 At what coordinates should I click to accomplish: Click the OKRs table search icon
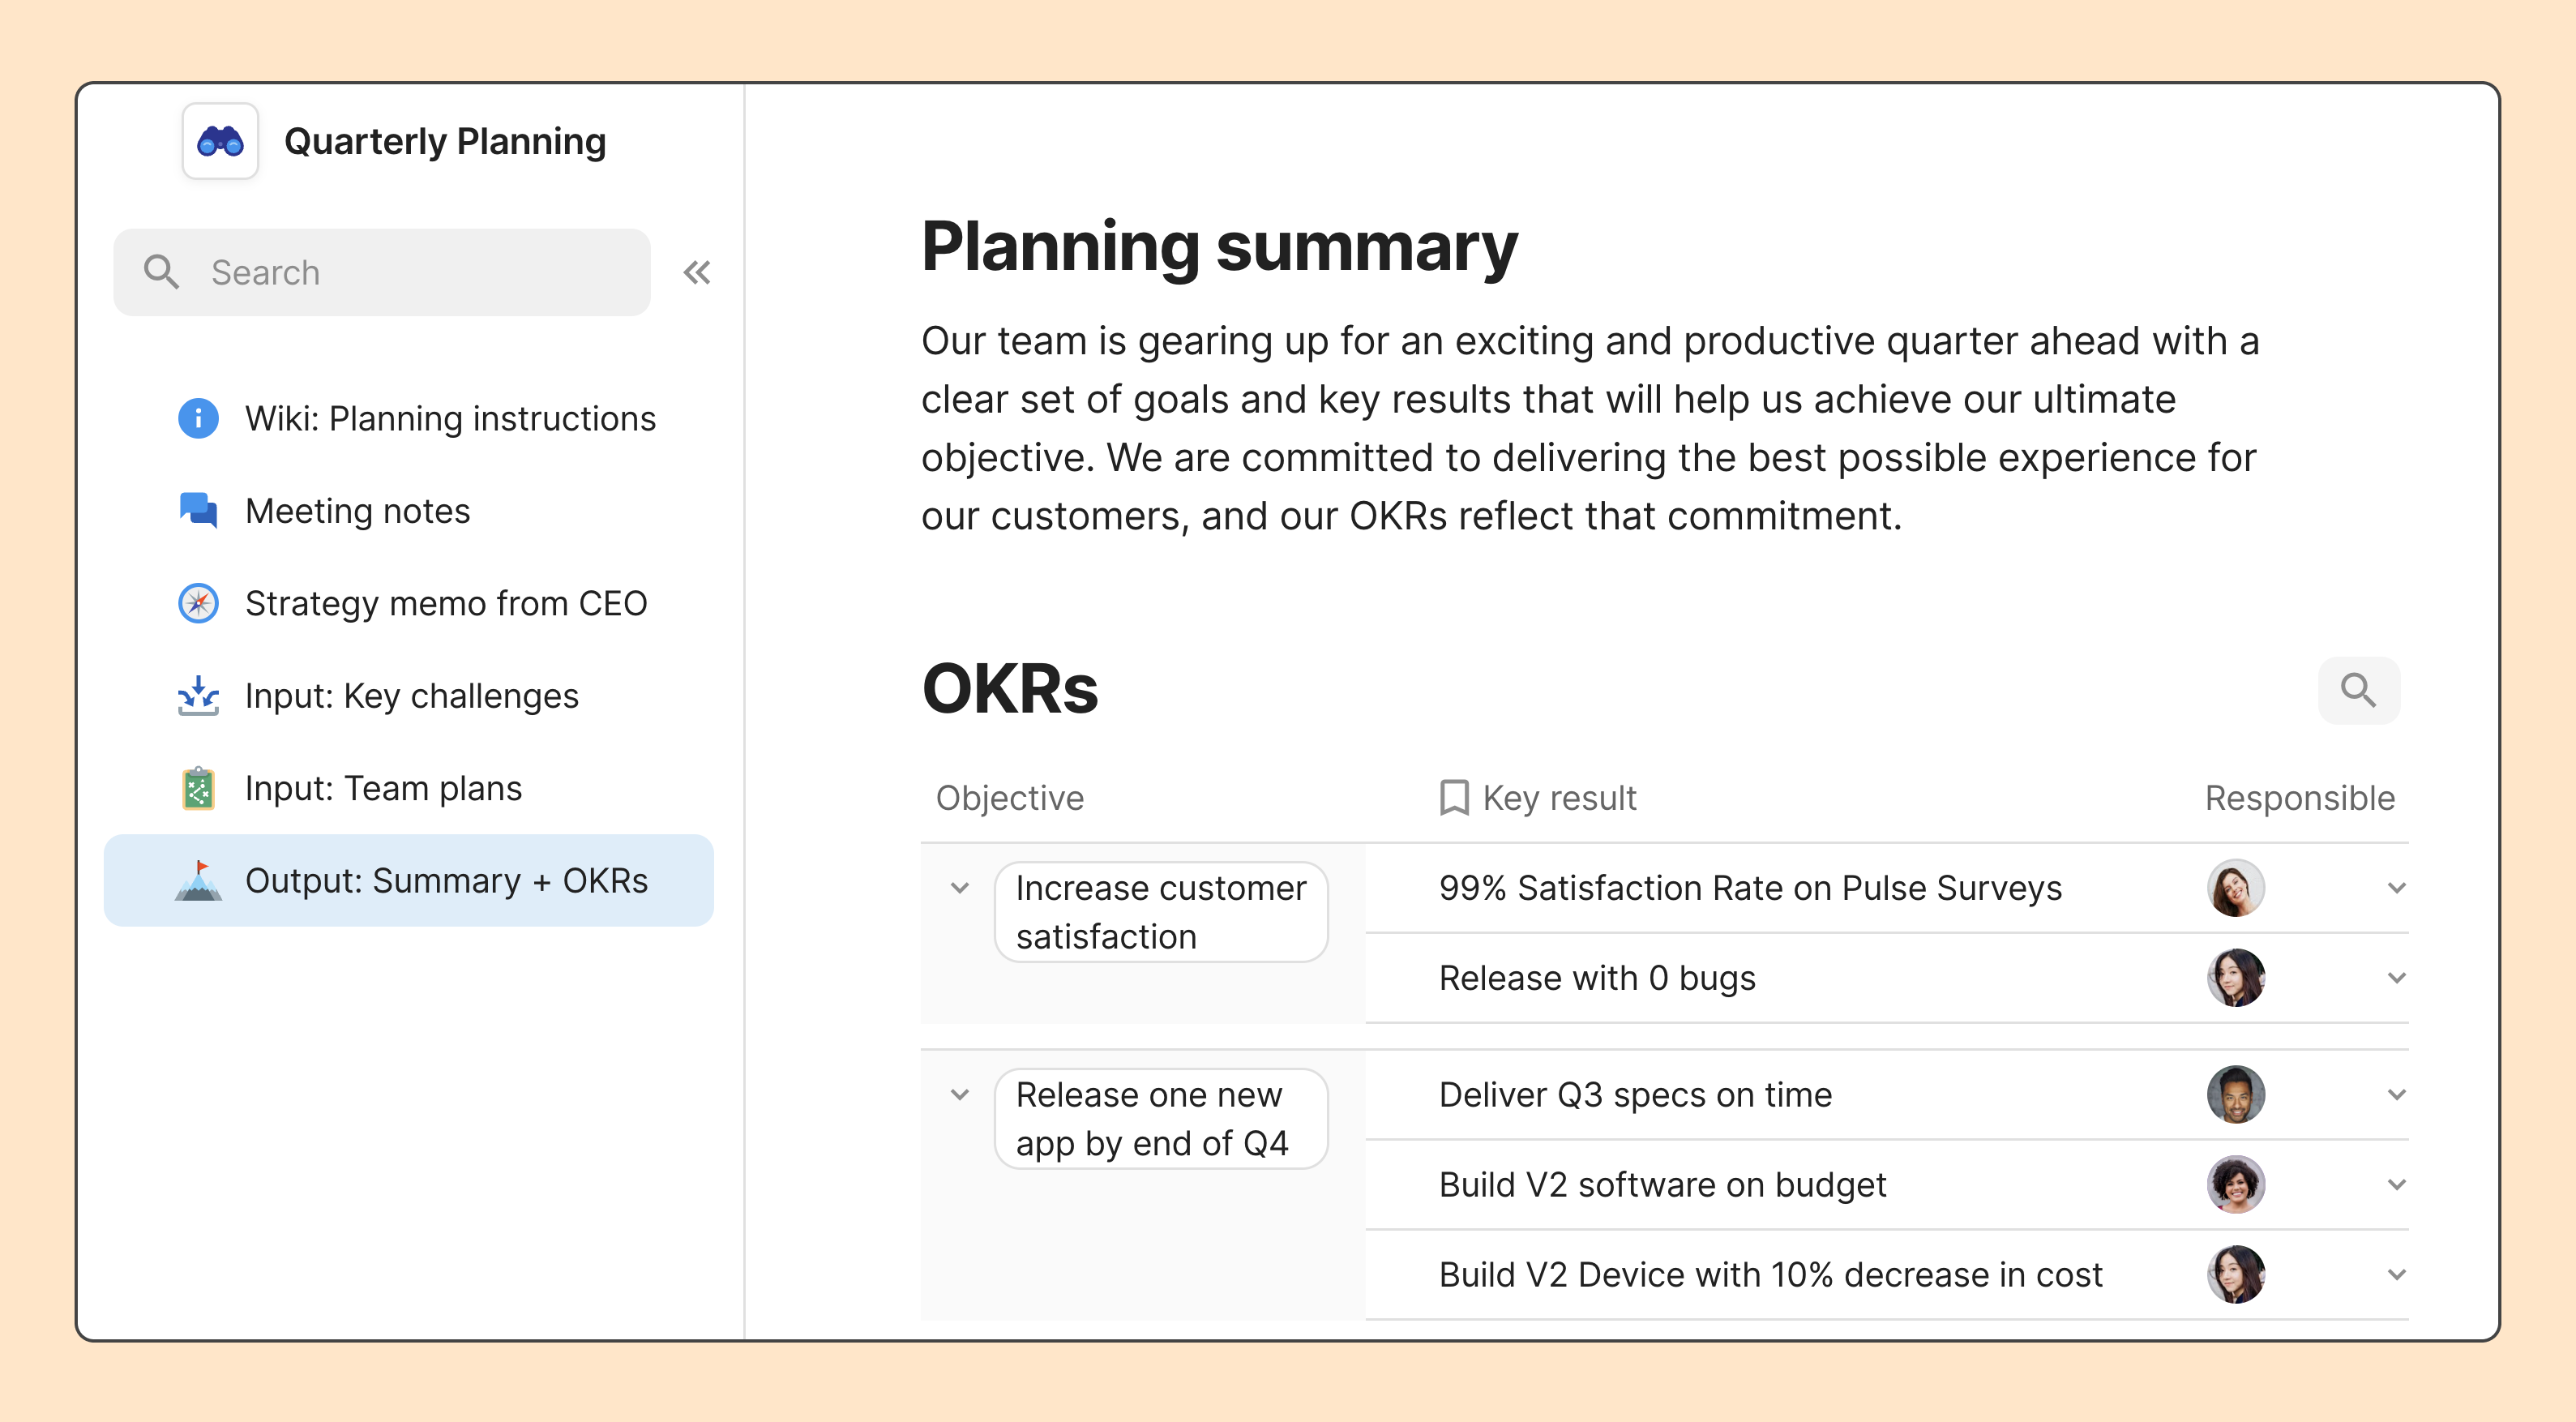click(2358, 690)
